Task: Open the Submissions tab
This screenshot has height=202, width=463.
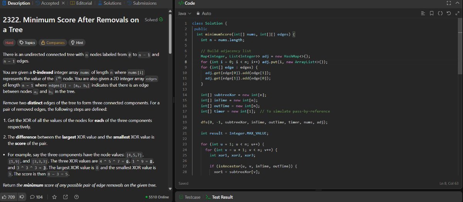Action: pos(142,3)
